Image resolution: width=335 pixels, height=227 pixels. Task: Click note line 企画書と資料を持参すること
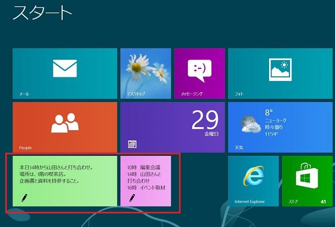point(50,181)
